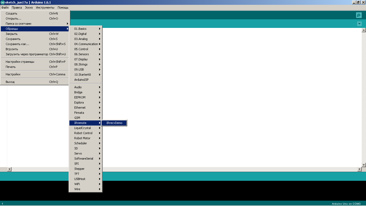Open 10.StarterKit examples submenu

pos(85,75)
